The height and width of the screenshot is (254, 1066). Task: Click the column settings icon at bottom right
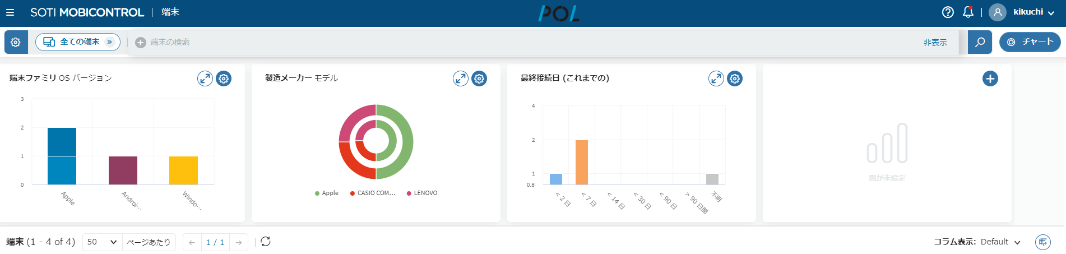pos(1043,242)
